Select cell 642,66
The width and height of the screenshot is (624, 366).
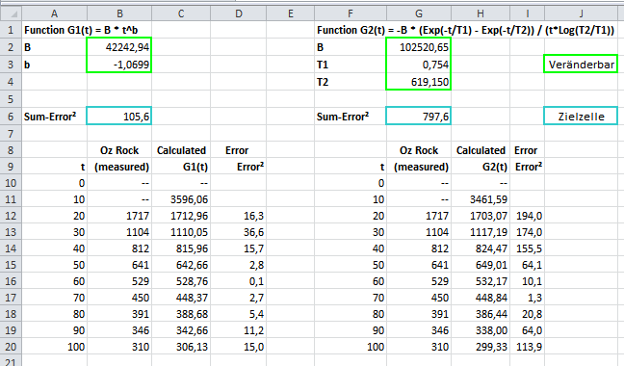[181, 265]
